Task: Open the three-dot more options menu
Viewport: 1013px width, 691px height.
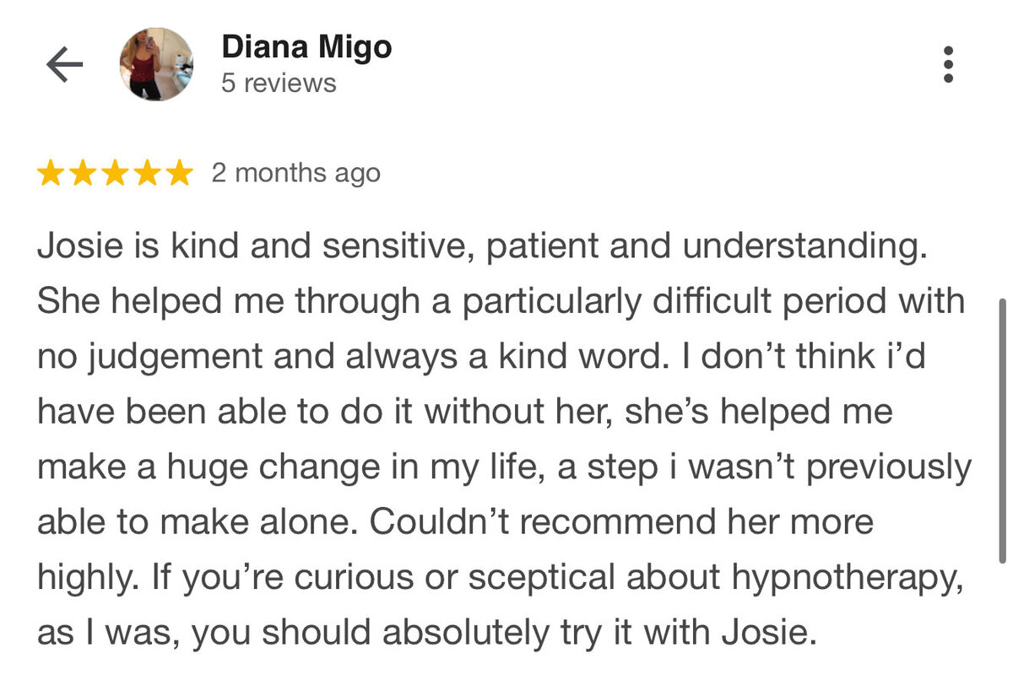Action: (x=948, y=64)
